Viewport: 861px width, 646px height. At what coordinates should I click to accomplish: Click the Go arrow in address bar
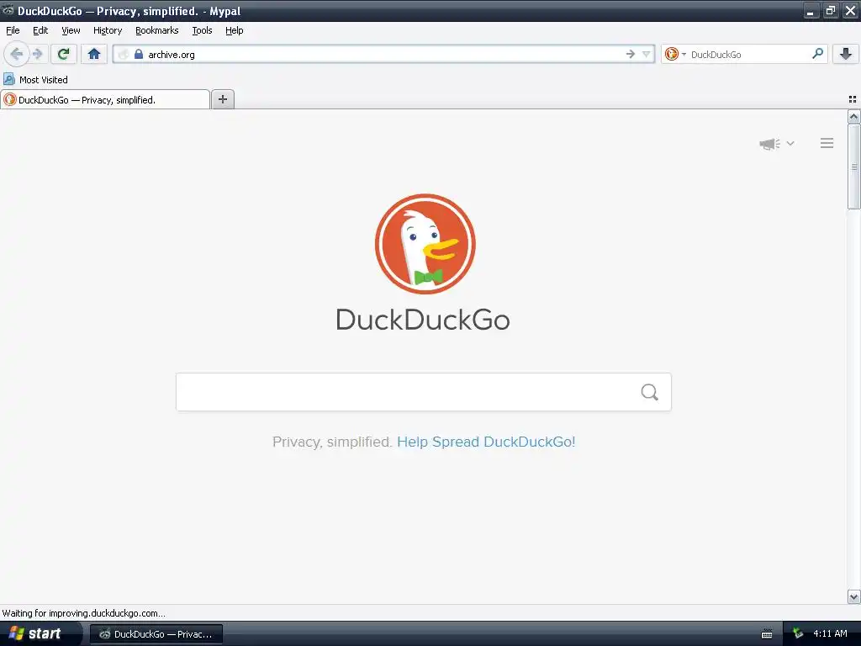tap(631, 54)
